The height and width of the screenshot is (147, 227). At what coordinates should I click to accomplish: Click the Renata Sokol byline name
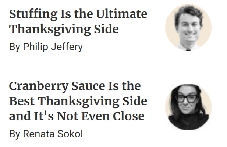tap(53, 134)
